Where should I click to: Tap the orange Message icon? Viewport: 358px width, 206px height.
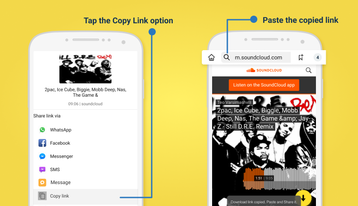42,182
